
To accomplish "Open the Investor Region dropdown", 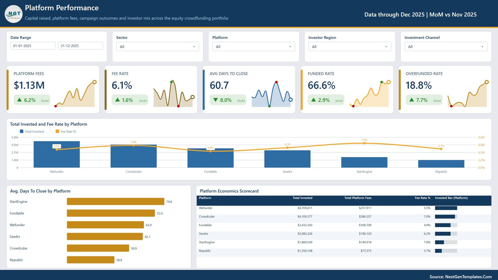I will [x=350, y=47].
